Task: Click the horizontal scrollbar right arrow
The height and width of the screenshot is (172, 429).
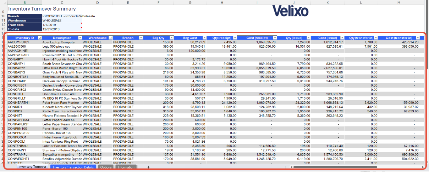Action: (422, 167)
